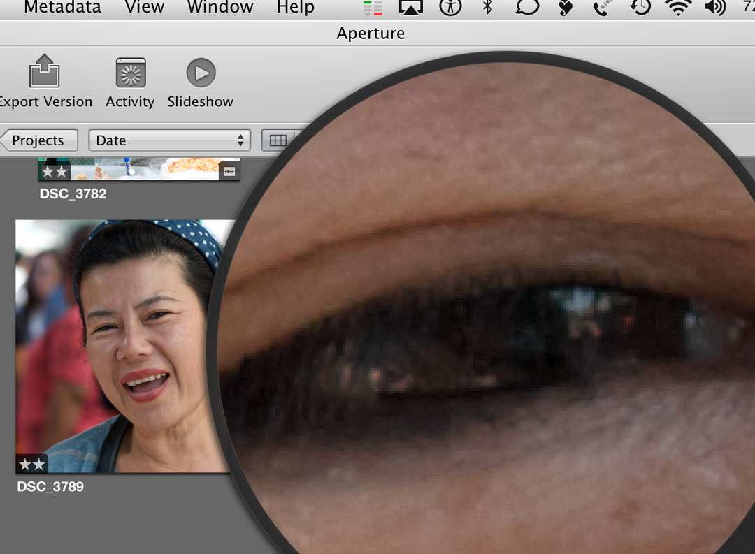Open the Help menu
The height and width of the screenshot is (554, 755).
point(296,7)
